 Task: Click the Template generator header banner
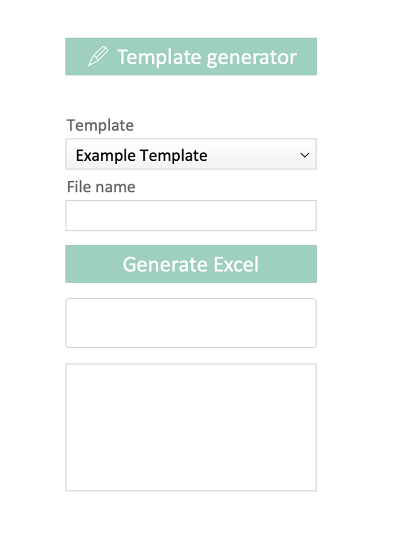(x=191, y=57)
